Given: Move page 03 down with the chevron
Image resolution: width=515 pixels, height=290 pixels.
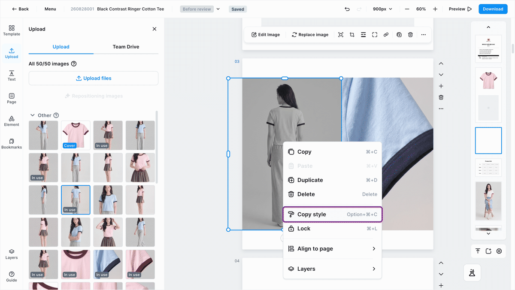Looking at the screenshot, I should click(x=441, y=75).
